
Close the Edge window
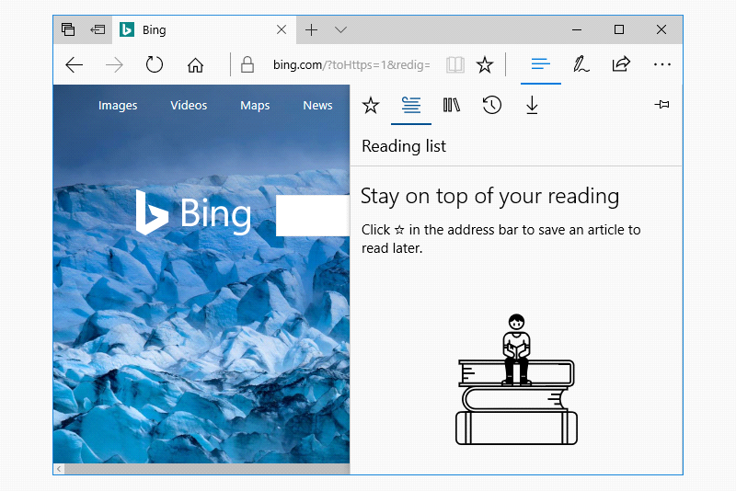click(661, 29)
